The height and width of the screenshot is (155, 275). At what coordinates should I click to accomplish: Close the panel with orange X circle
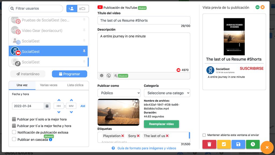point(267,147)
